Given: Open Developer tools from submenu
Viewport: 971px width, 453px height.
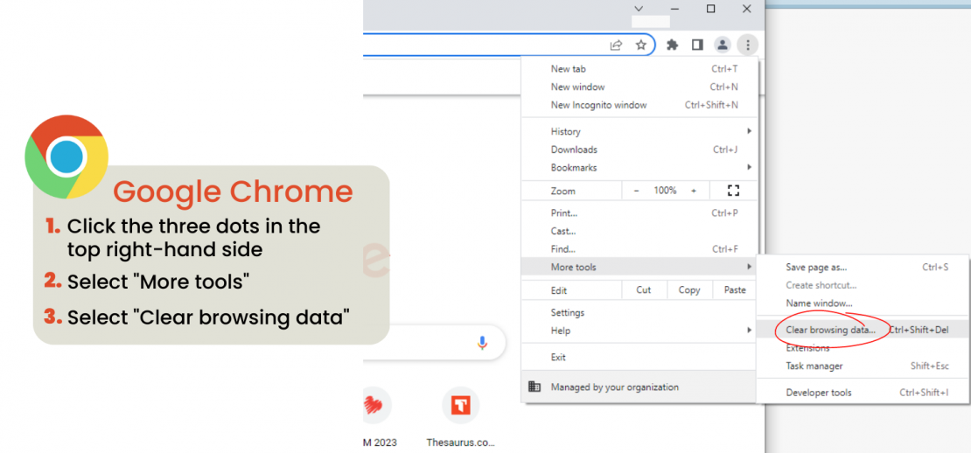Looking at the screenshot, I should coord(862,393).
